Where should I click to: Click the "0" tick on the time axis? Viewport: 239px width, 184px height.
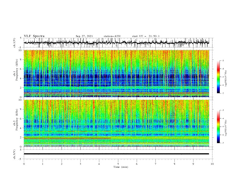tap(24, 164)
